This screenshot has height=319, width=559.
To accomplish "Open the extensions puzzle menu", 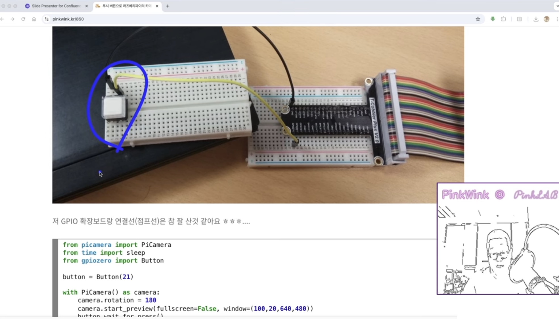I will 503,19.
